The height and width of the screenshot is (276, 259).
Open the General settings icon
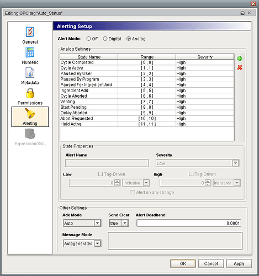coord(30,32)
